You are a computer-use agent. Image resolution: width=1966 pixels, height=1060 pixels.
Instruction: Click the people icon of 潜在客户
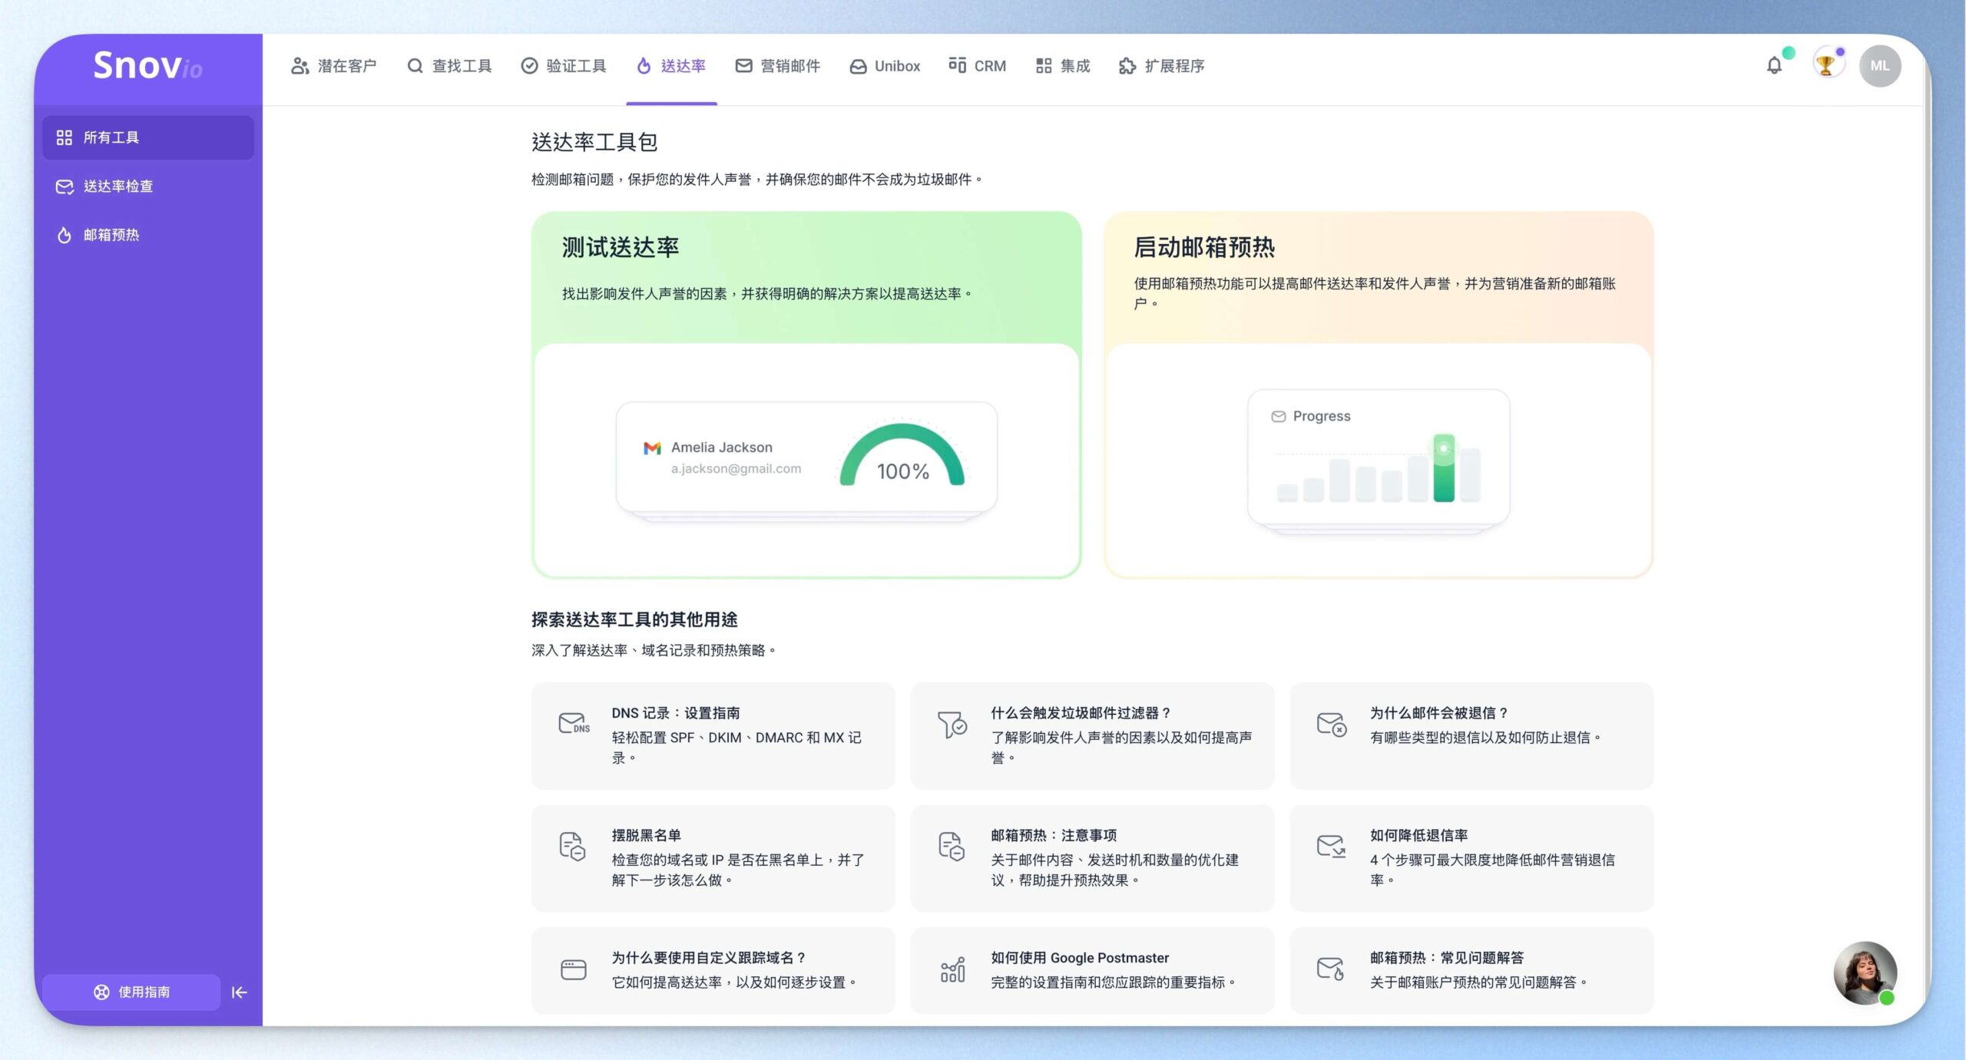point(300,66)
